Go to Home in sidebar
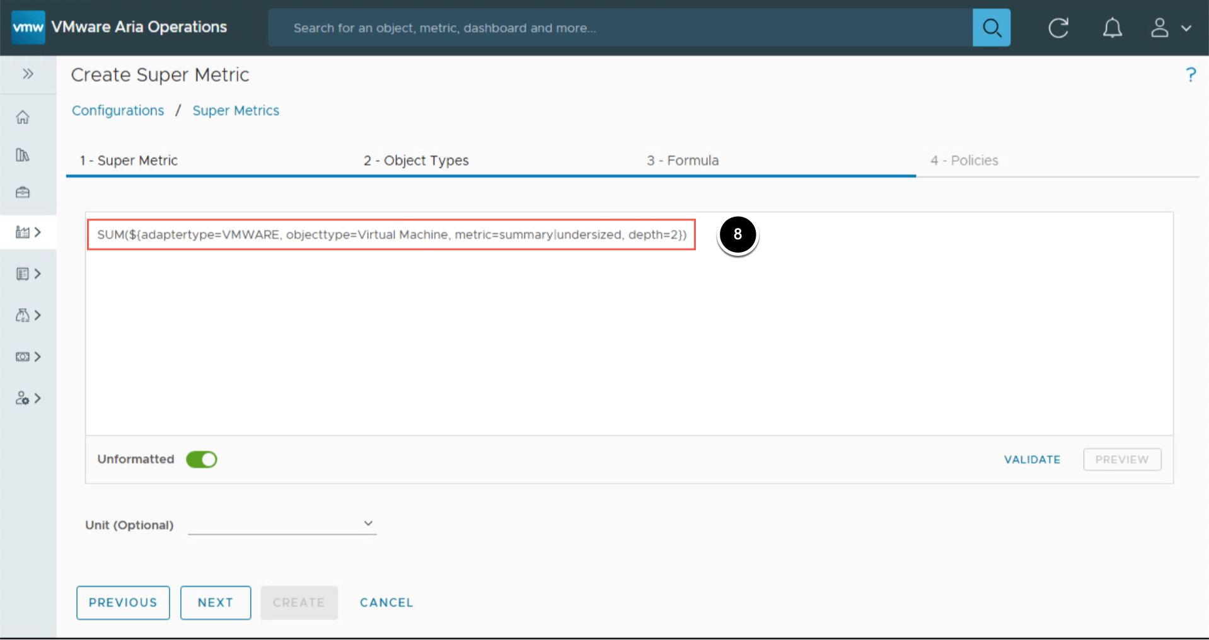 click(x=23, y=117)
